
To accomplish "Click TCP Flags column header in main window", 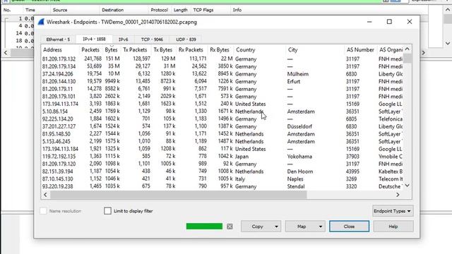I will 203,10.
